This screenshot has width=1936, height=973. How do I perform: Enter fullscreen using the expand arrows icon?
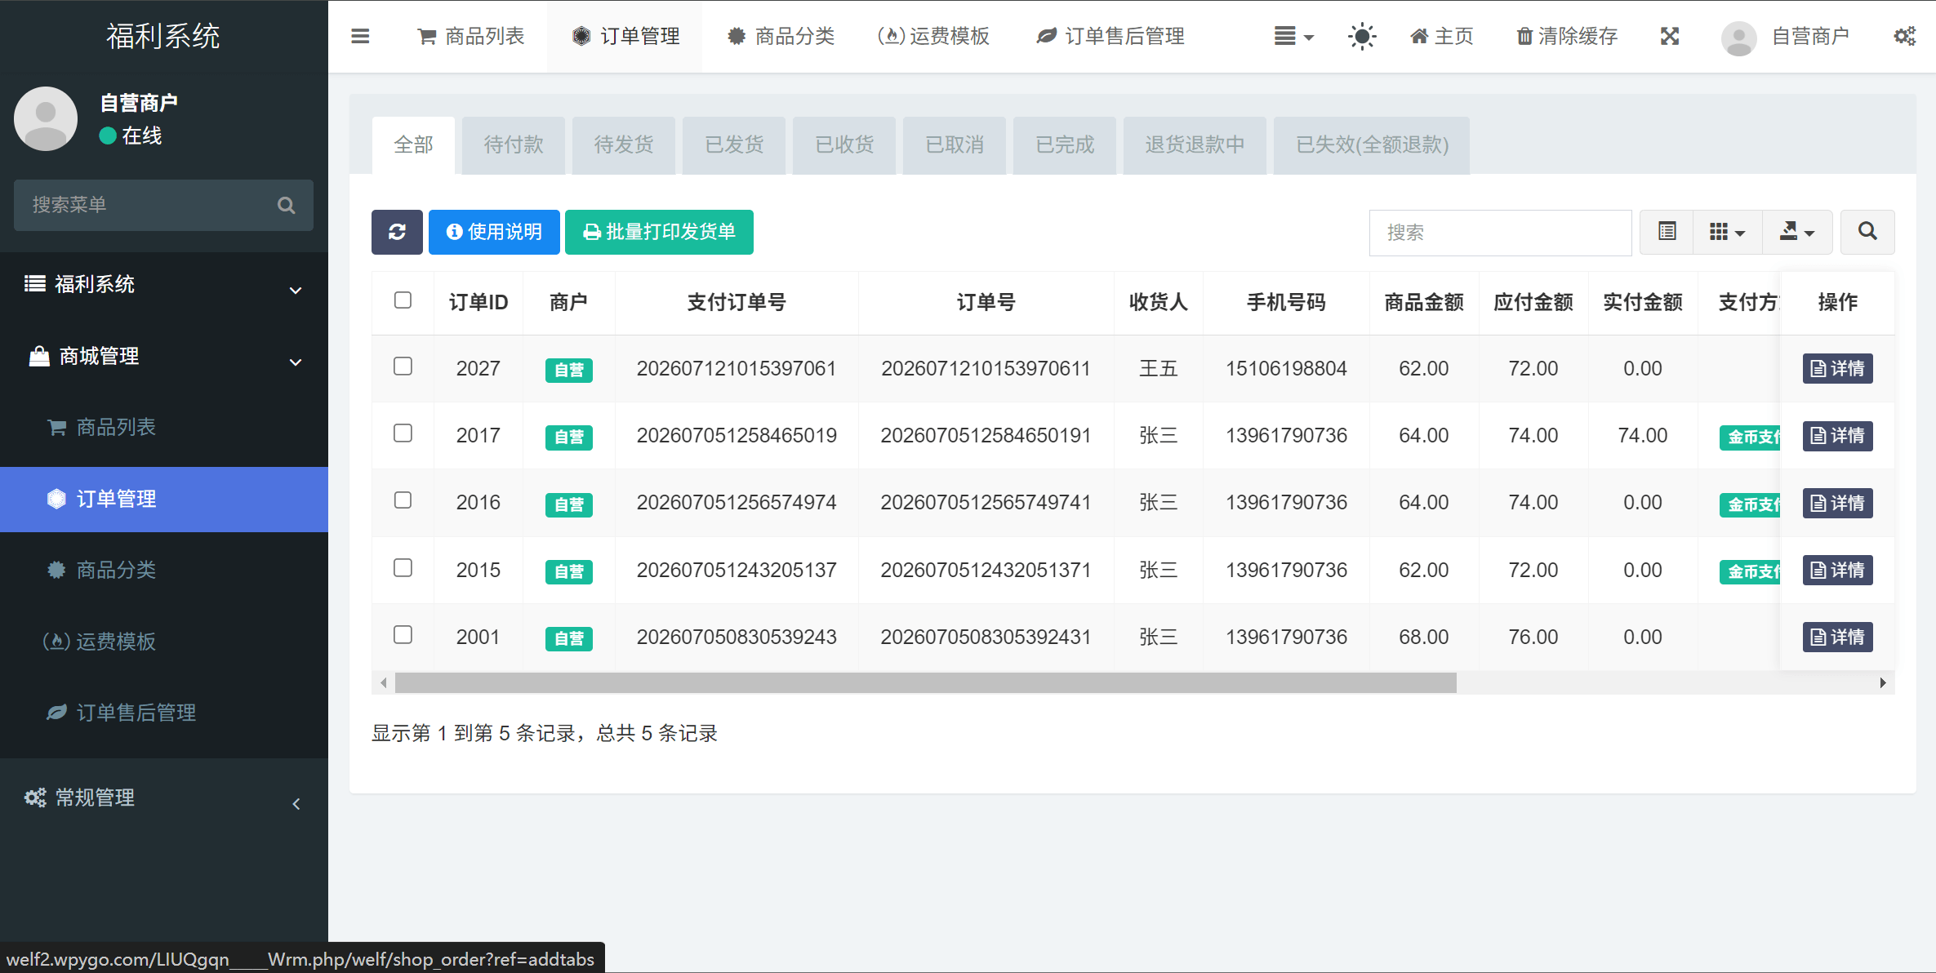(1670, 36)
